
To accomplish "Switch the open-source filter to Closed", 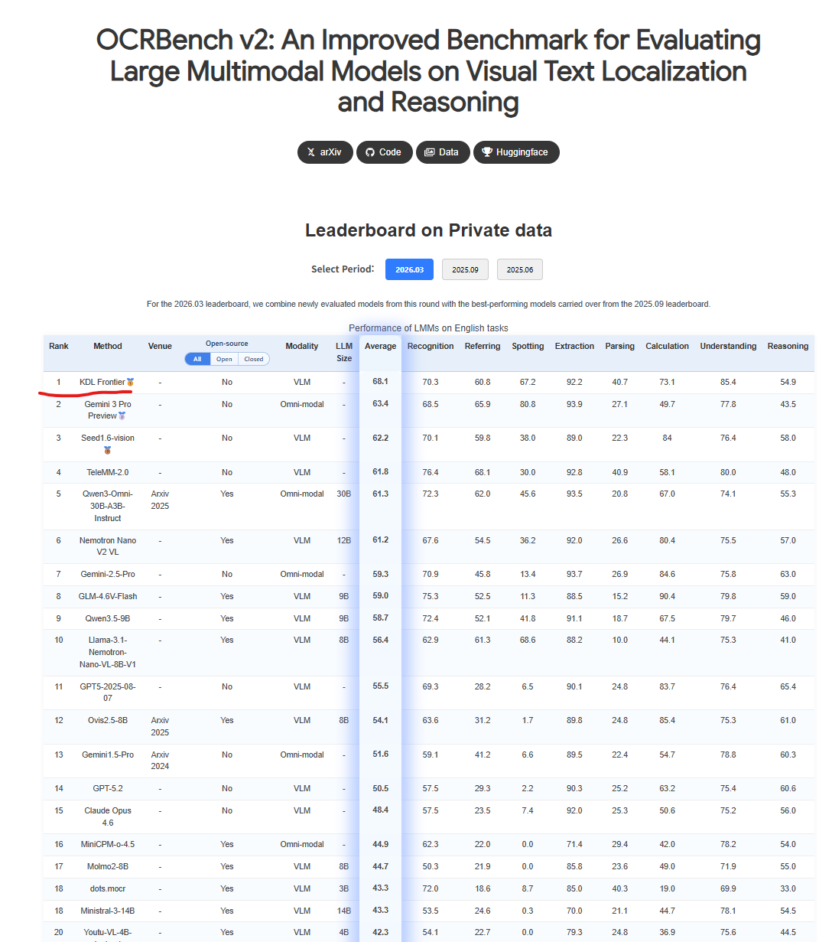I will [254, 359].
